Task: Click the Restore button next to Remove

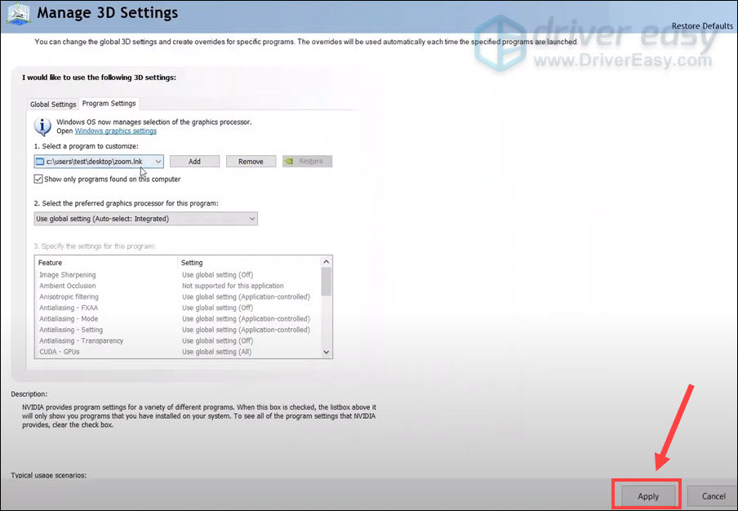Action: pyautogui.click(x=309, y=161)
